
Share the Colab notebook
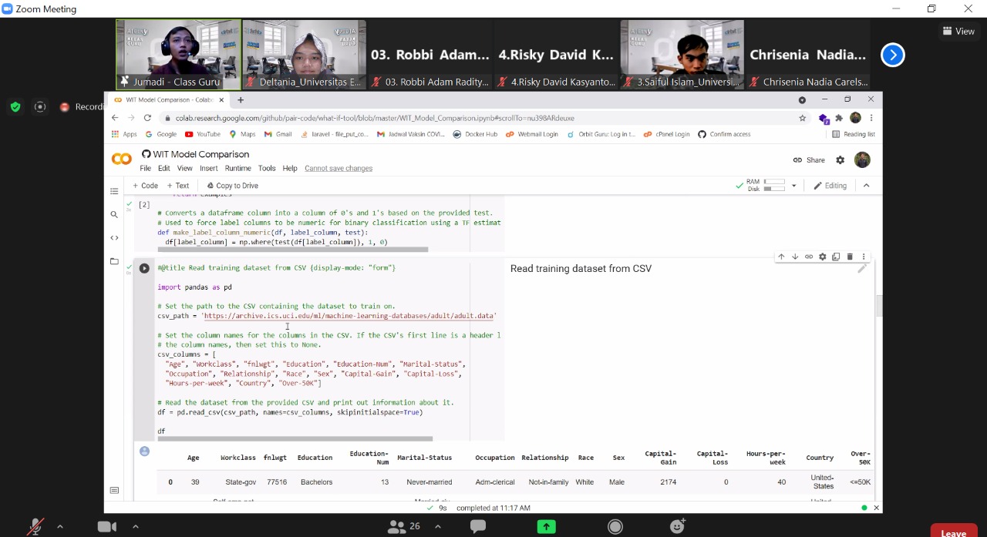pyautogui.click(x=809, y=160)
